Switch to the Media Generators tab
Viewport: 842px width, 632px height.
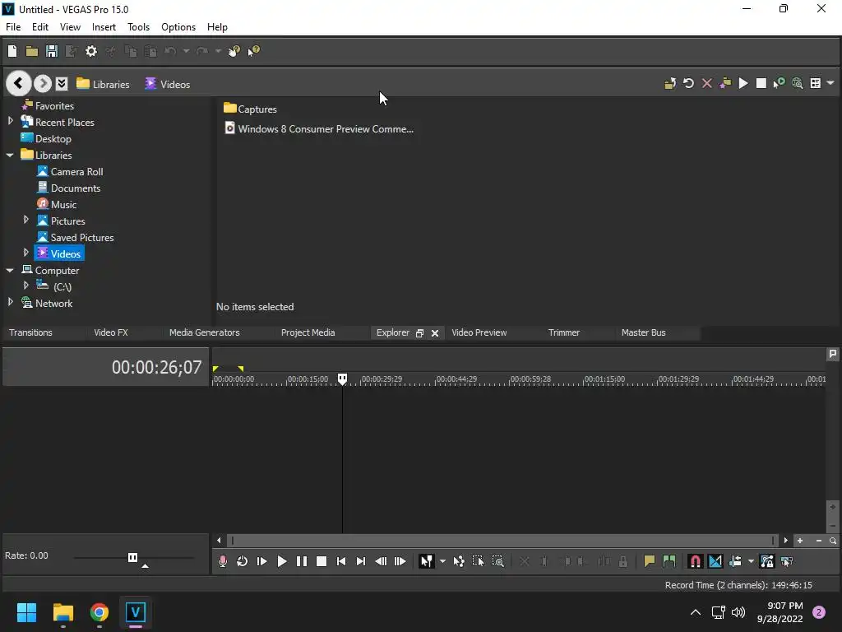(x=205, y=332)
